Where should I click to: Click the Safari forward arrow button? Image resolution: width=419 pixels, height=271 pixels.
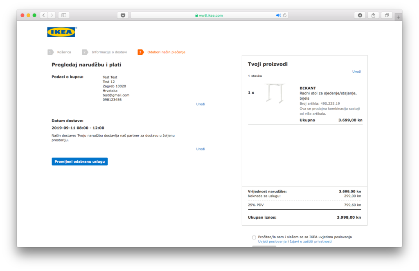[x=52, y=15]
